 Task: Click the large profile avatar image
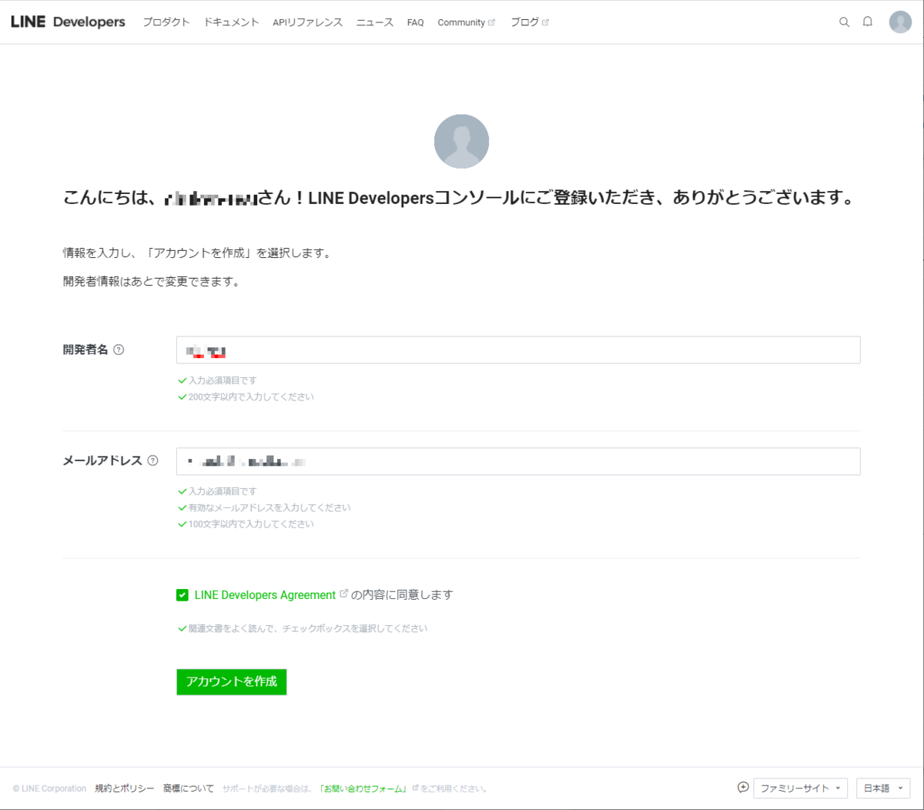(461, 142)
